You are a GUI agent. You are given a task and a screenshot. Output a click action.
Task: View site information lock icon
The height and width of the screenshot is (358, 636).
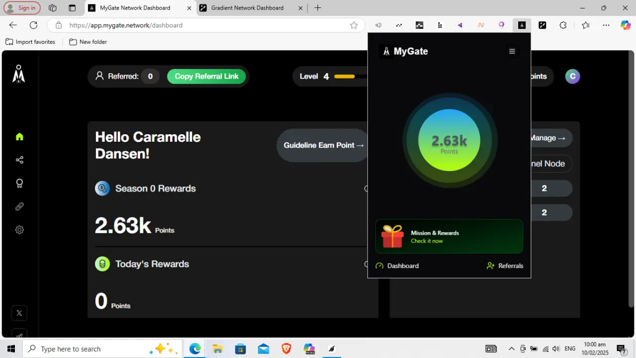point(59,25)
